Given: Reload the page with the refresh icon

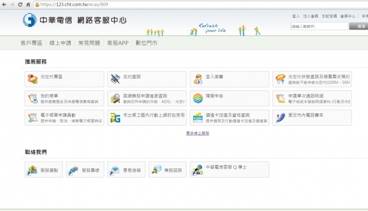Looking at the screenshot, I should 20,5.
